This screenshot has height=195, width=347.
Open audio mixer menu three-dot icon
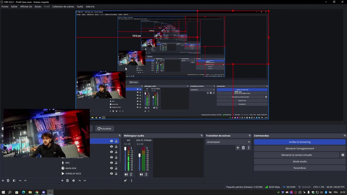point(131,181)
